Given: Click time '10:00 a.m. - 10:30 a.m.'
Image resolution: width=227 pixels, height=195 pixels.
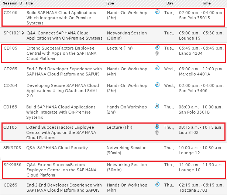Looking at the screenshot, I should click(x=201, y=148).
